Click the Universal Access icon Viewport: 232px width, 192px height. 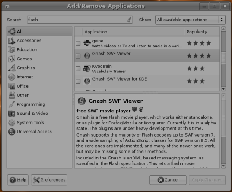click(x=12, y=132)
